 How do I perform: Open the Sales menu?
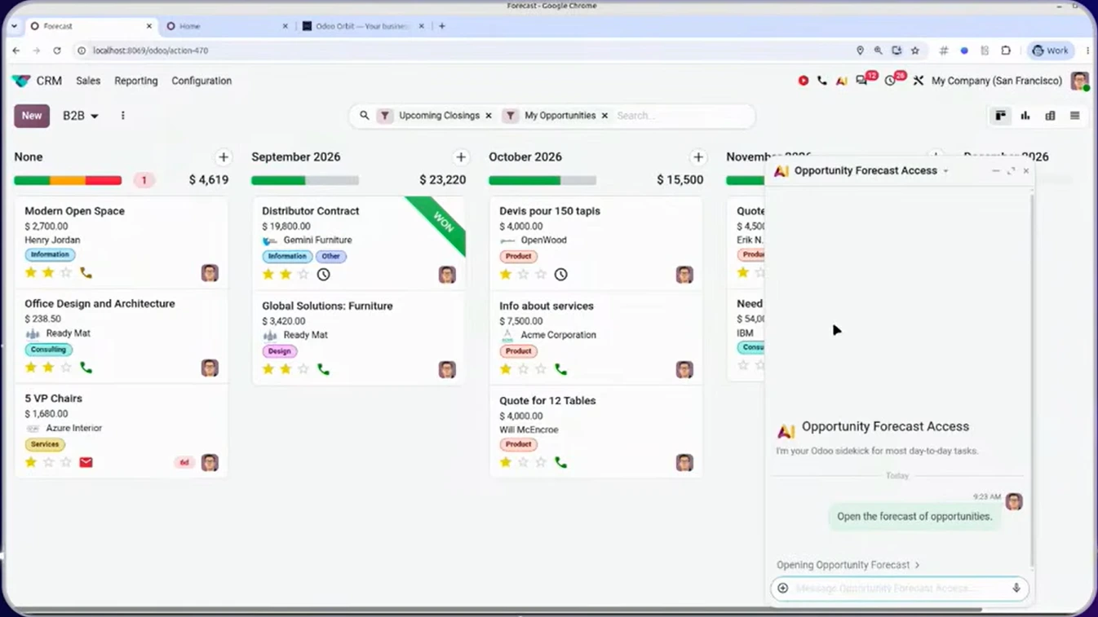[x=88, y=81]
